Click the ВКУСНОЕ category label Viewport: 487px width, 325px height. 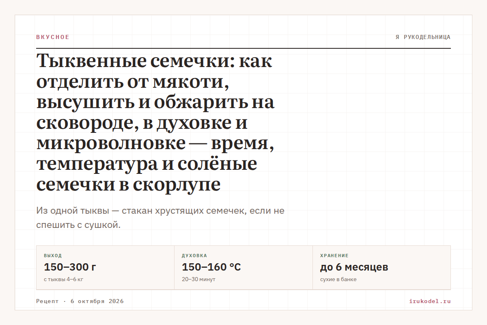tap(53, 37)
